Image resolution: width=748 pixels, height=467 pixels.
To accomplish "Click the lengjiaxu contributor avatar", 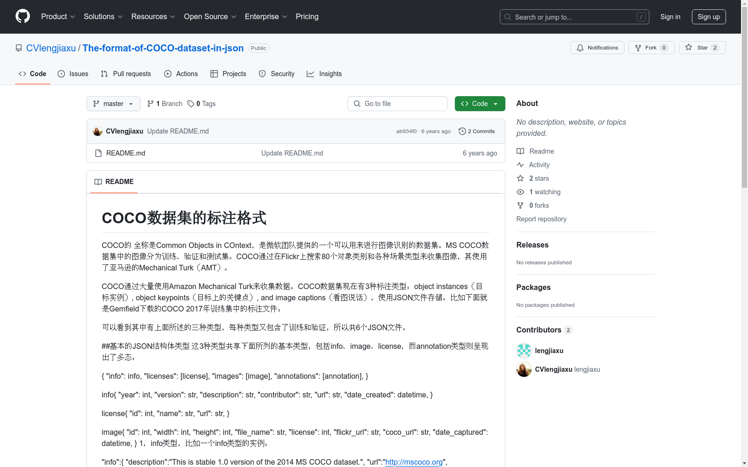I will tap(524, 351).
